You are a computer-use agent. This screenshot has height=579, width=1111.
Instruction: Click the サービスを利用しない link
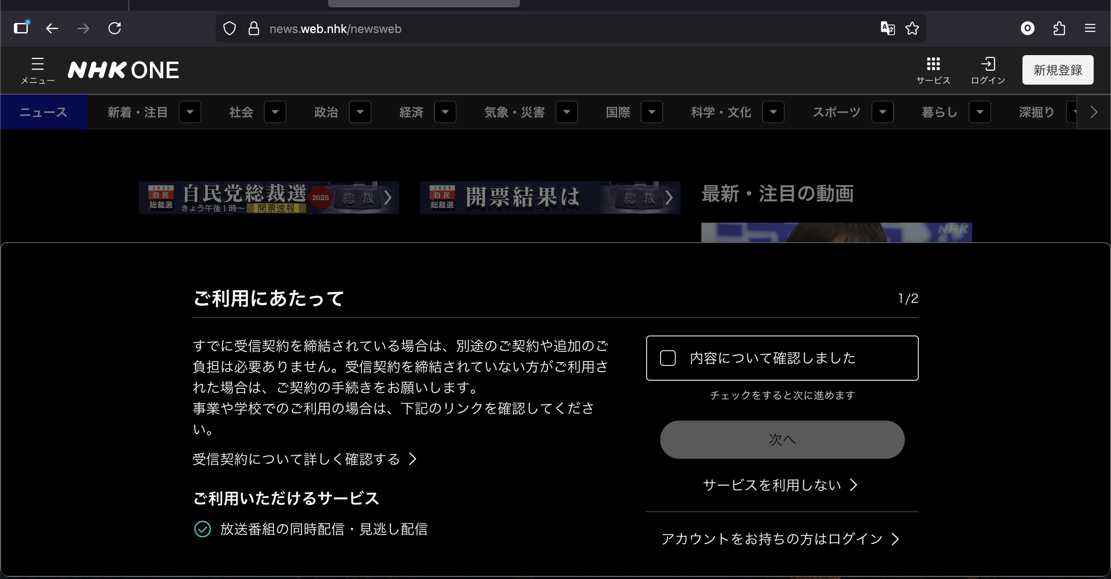point(780,485)
